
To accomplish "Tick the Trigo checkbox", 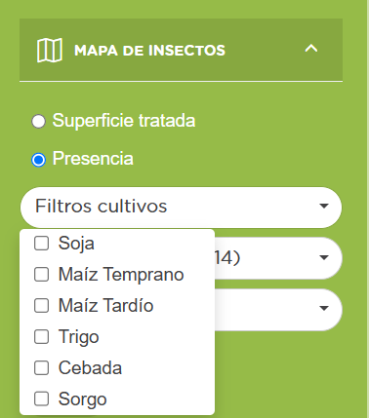I will 42,337.
